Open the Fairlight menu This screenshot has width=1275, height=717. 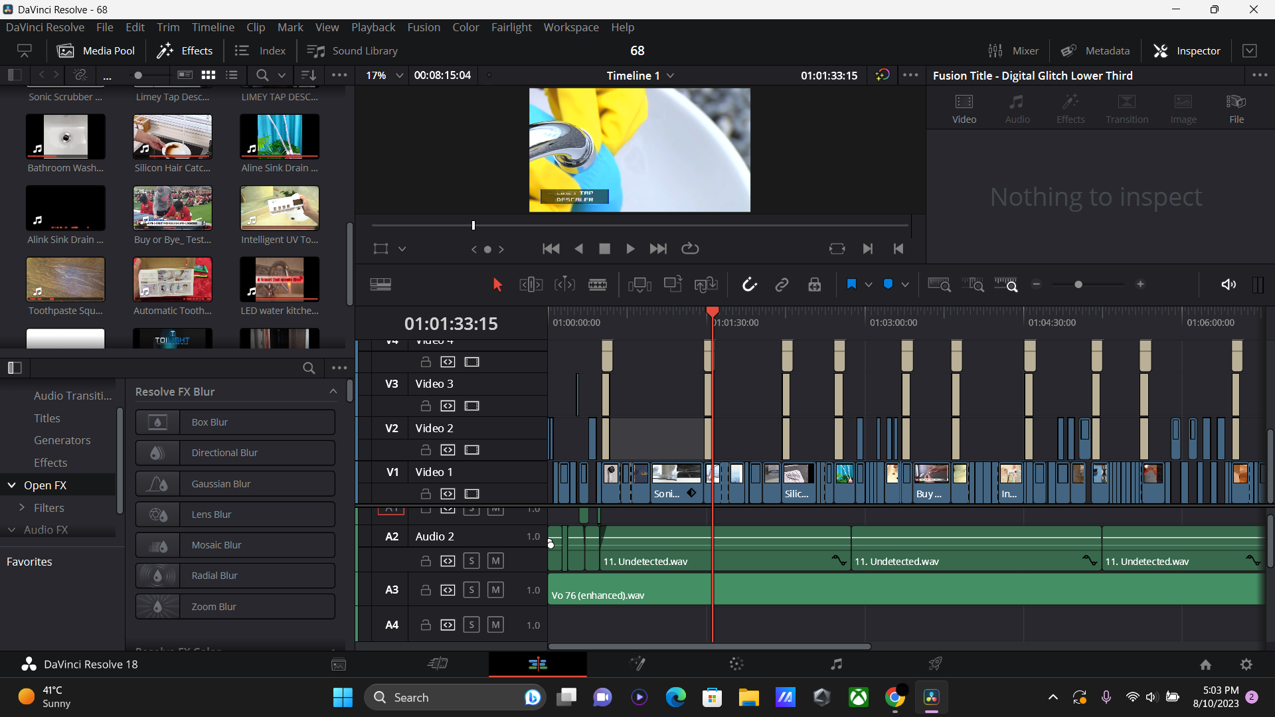(511, 27)
